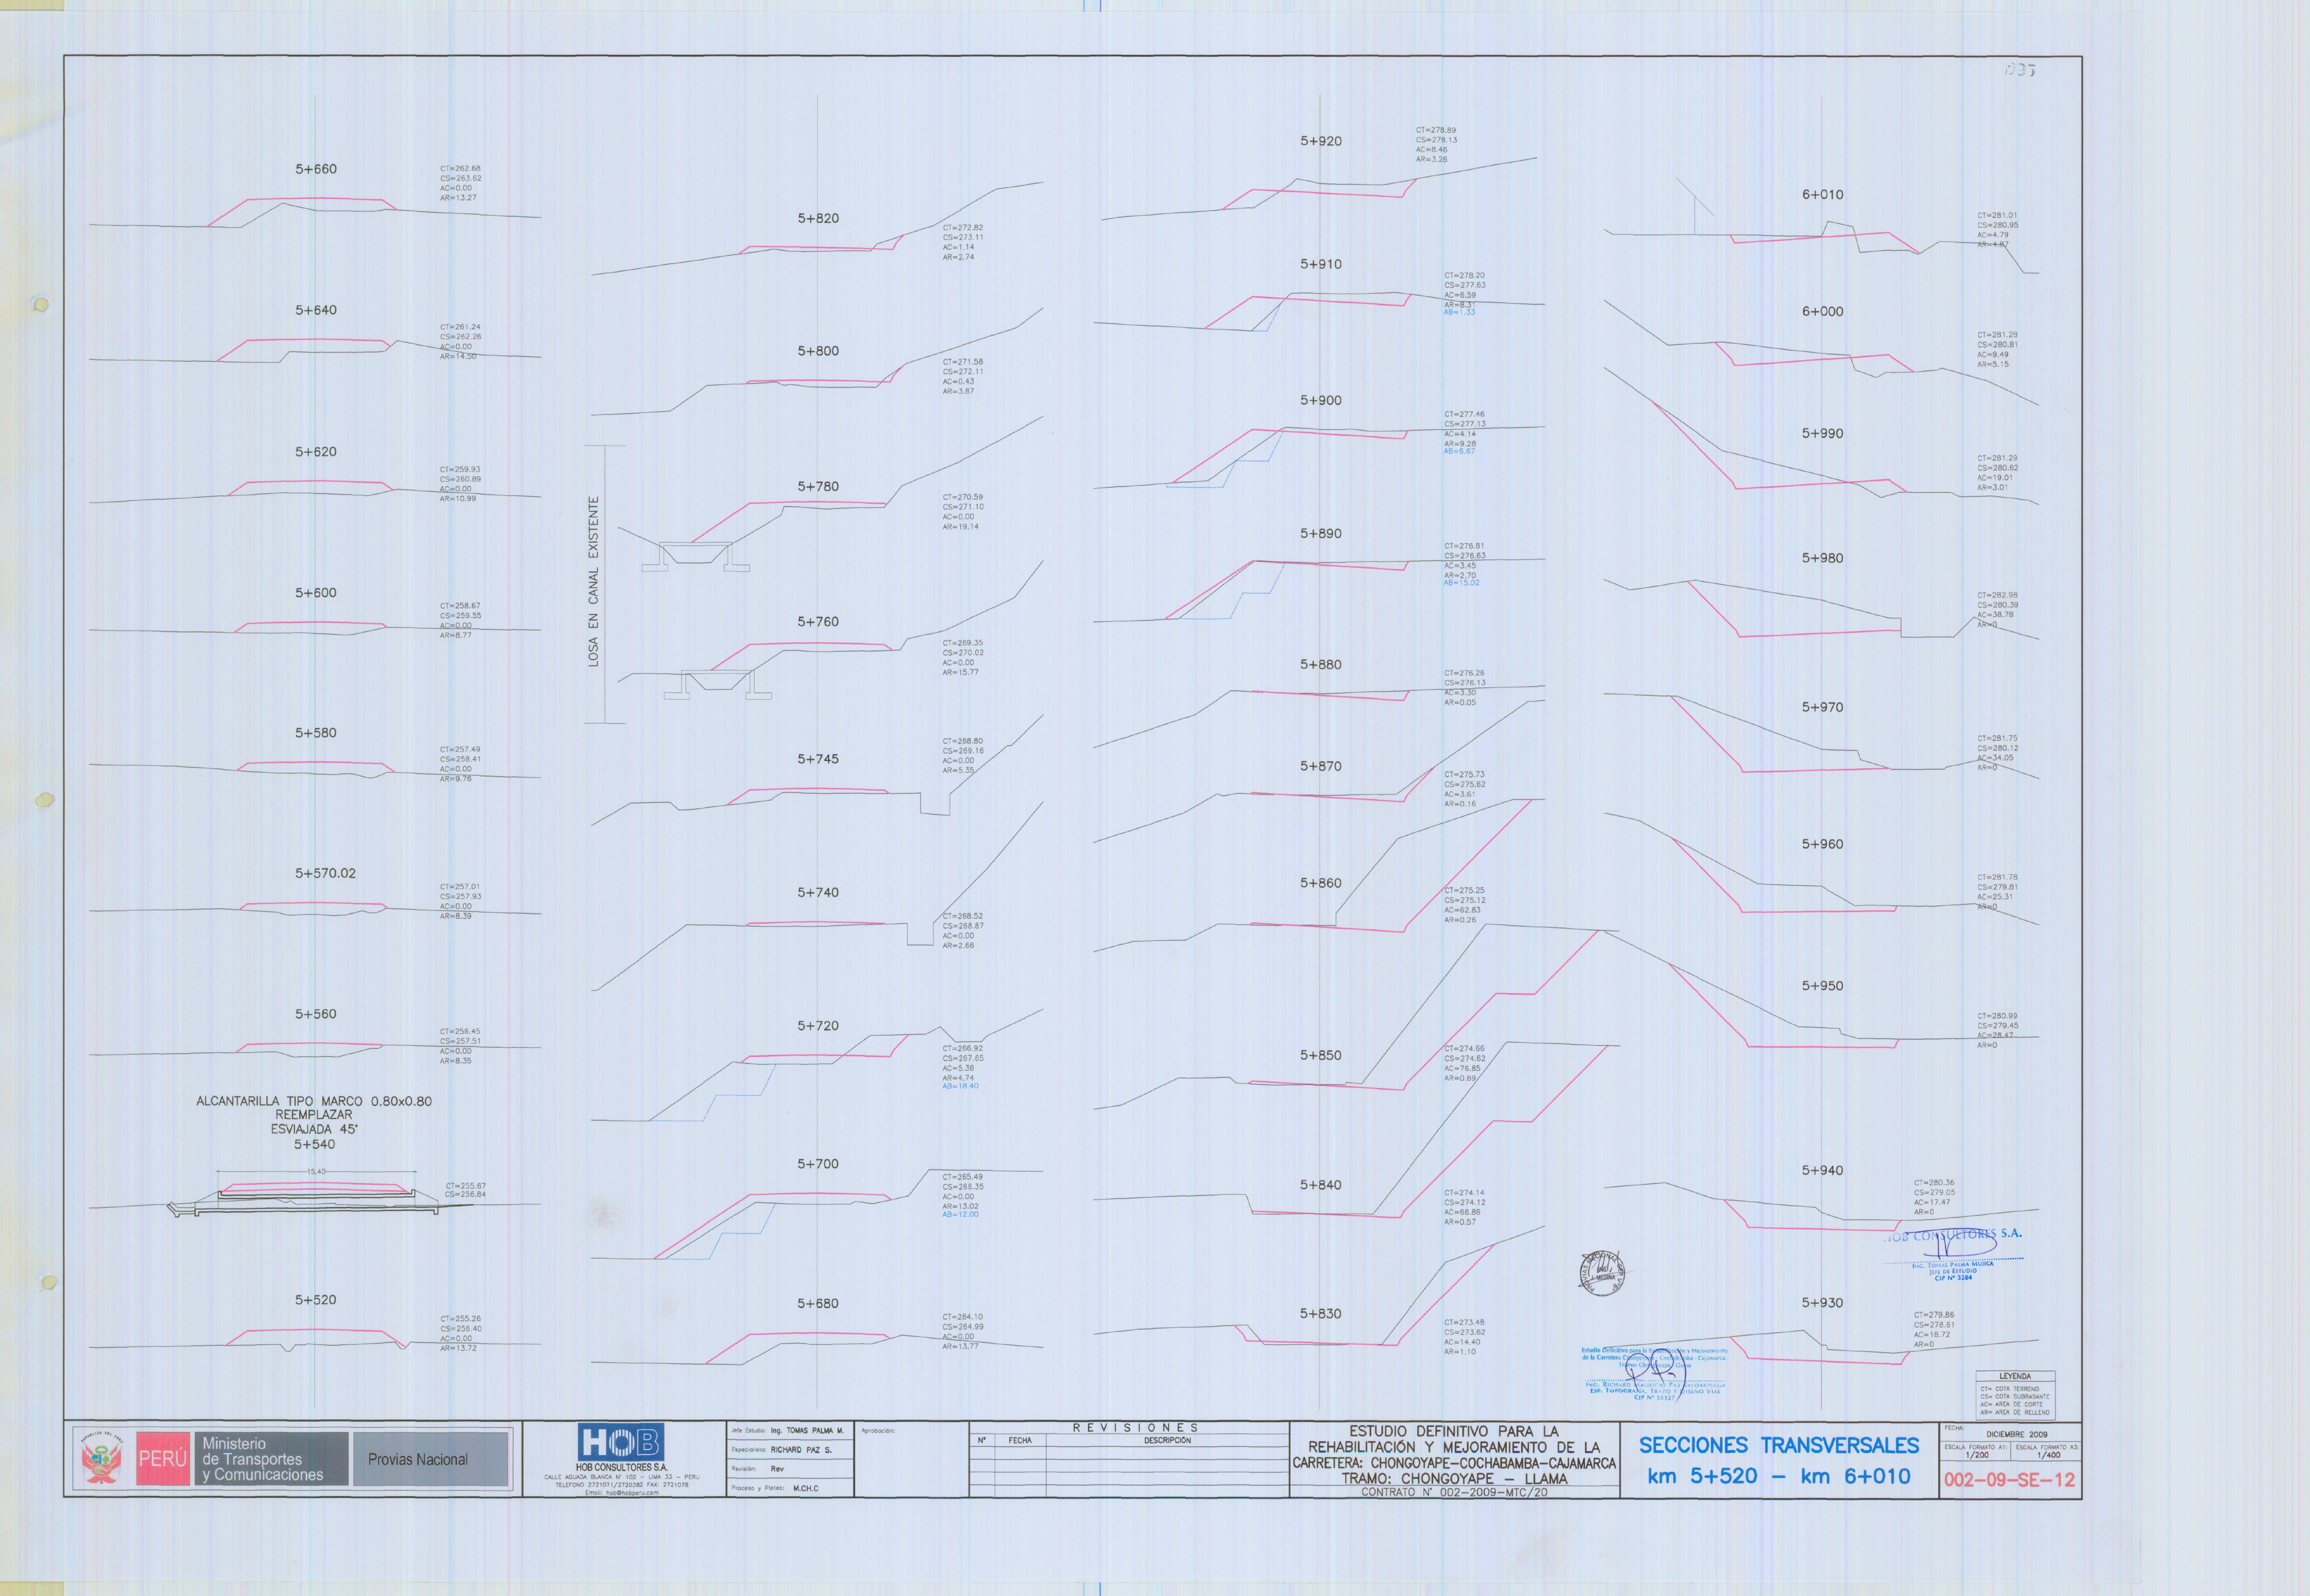The image size is (2310, 1596).
Task: Click station label '5+840'
Action: point(1321,1185)
